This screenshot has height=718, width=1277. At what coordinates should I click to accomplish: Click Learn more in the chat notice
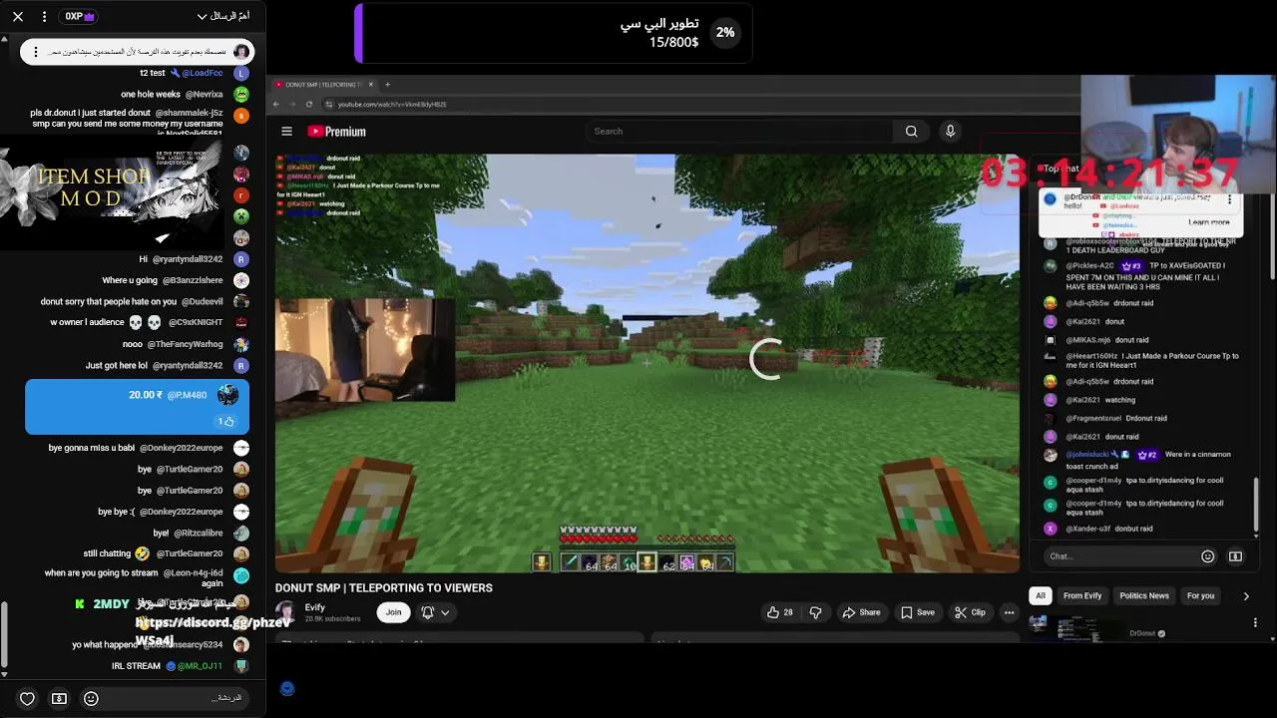[1208, 222]
